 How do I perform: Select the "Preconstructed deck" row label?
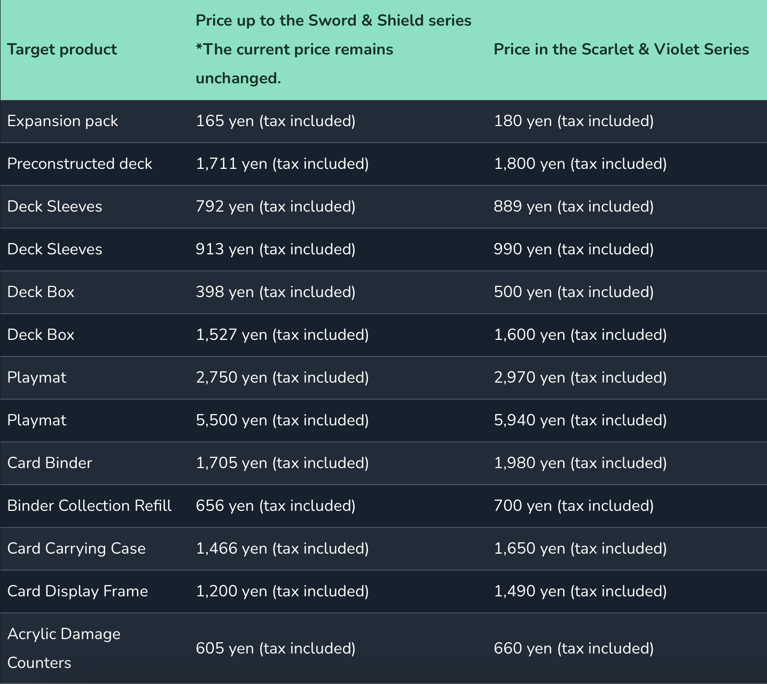(80, 164)
